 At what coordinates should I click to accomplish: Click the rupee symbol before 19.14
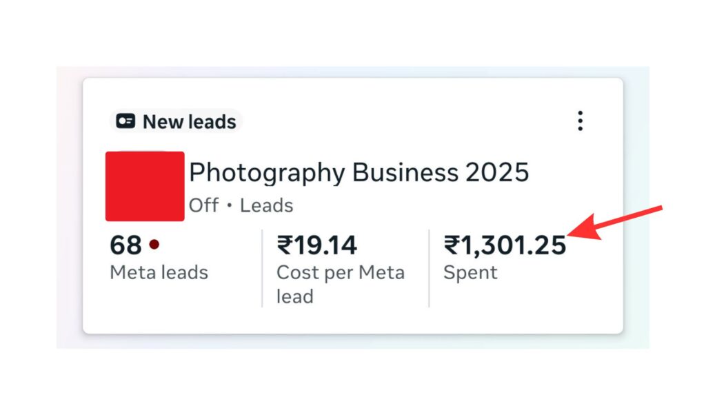[x=284, y=245]
